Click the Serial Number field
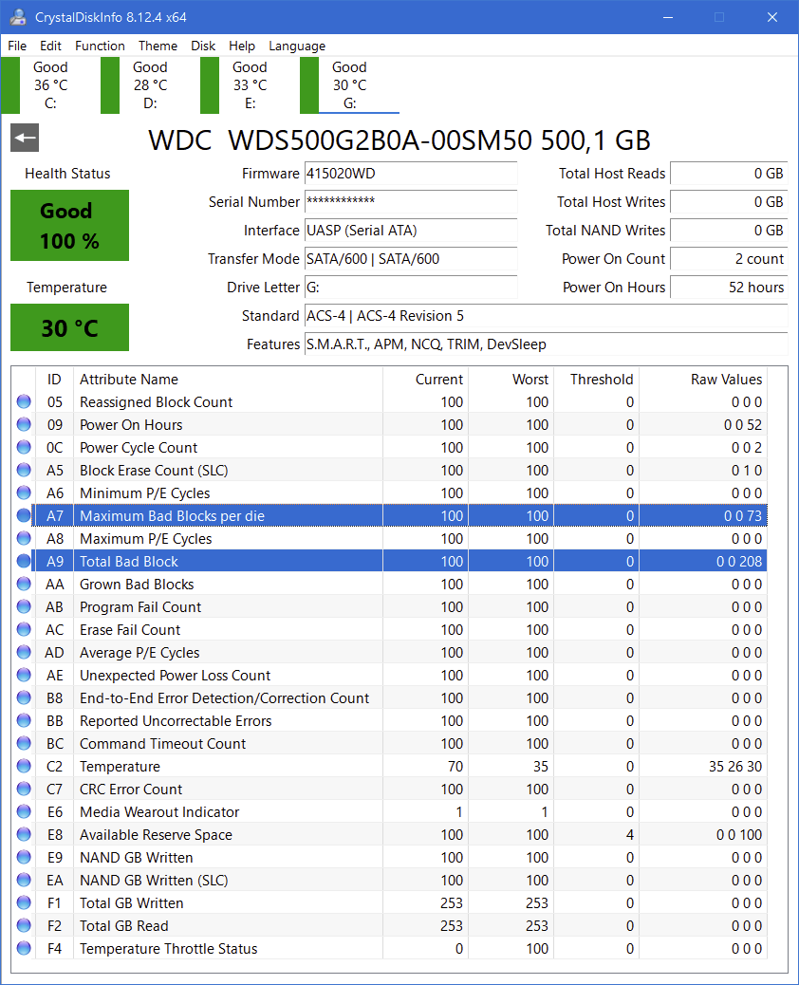 click(410, 202)
